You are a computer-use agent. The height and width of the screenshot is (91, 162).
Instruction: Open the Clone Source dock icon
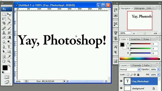point(115,38)
